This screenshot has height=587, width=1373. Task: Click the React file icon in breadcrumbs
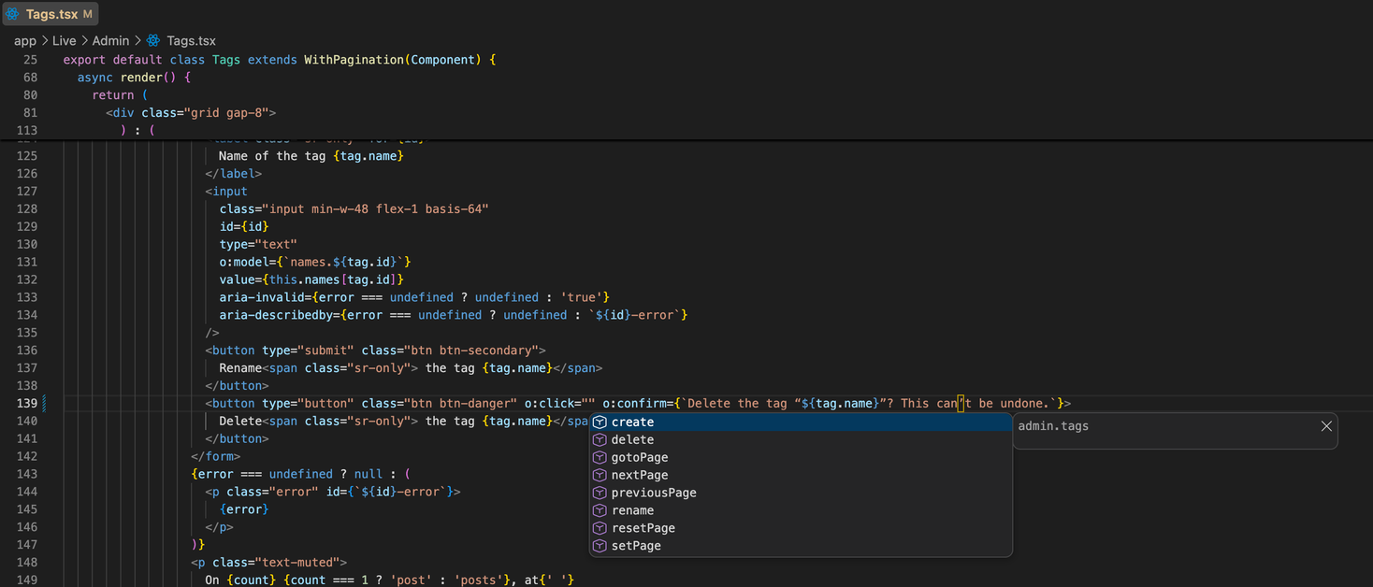(x=153, y=40)
